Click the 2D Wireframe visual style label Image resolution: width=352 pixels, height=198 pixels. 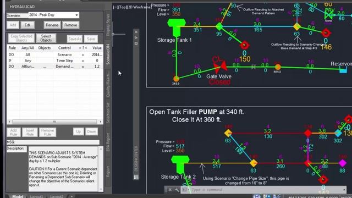point(139,7)
